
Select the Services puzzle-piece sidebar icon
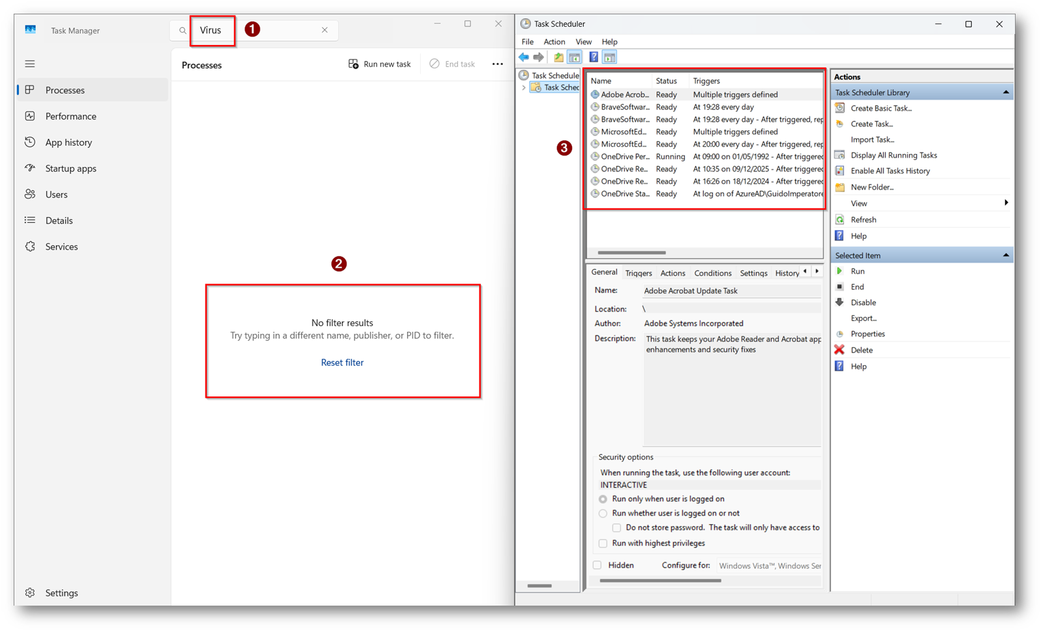tap(30, 246)
